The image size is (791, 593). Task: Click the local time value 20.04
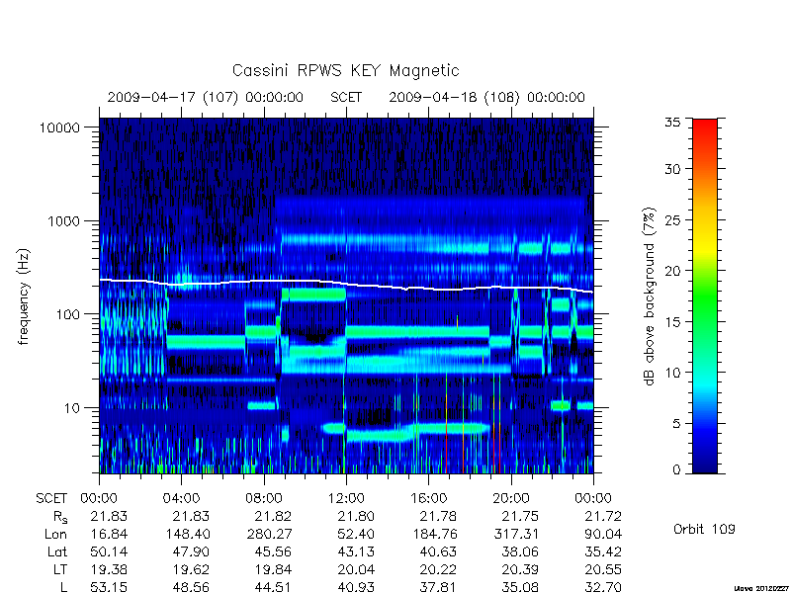(x=355, y=570)
